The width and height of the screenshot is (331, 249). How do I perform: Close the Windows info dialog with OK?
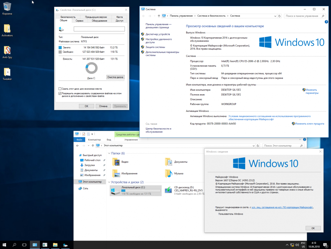(313, 228)
